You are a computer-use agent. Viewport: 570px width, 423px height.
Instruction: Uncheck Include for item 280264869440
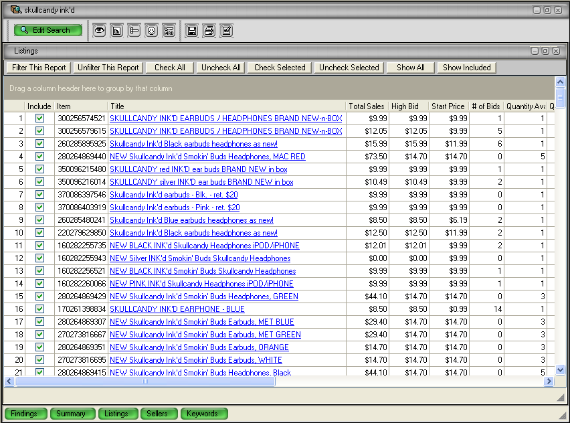39,157
